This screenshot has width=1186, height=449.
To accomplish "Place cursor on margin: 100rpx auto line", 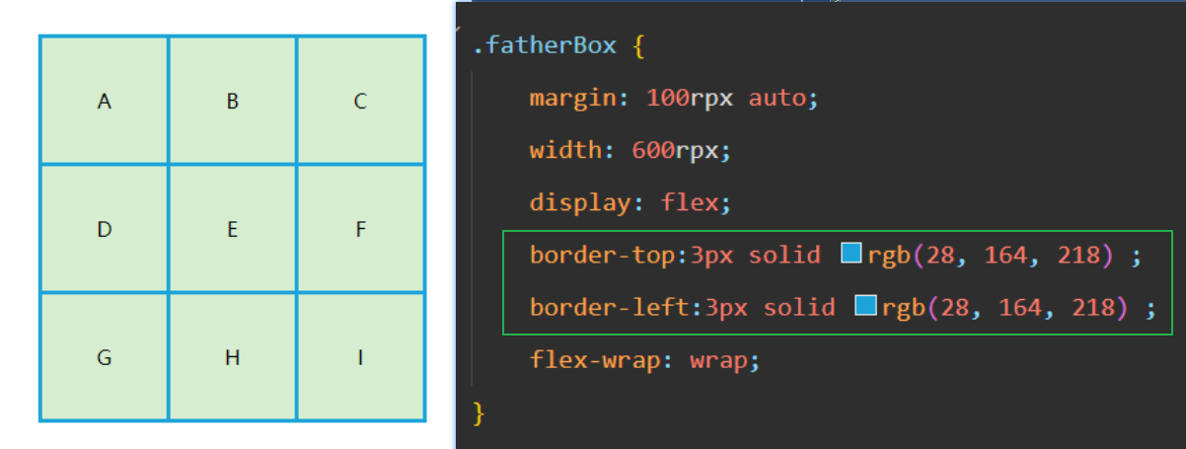I will tap(675, 98).
